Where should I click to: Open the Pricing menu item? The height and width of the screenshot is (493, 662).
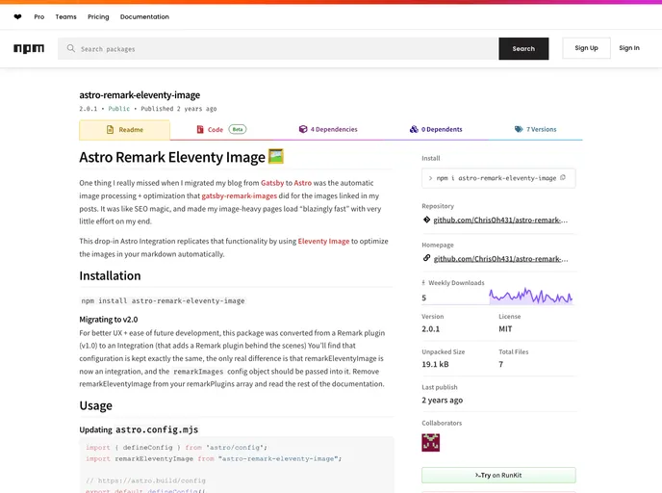coord(98,17)
